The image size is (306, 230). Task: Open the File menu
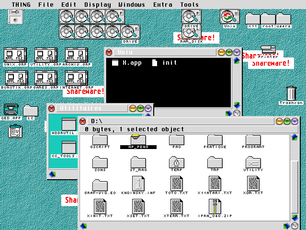pos(46,4)
